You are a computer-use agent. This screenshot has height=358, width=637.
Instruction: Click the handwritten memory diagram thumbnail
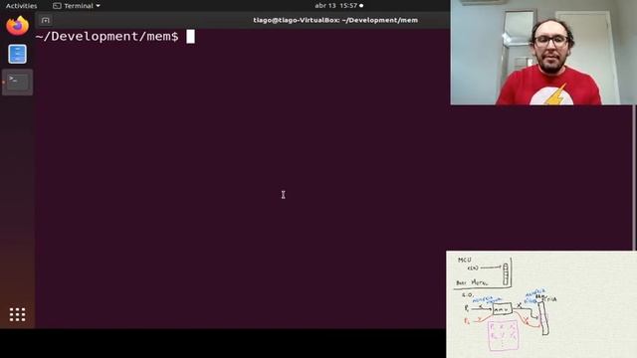point(541,304)
